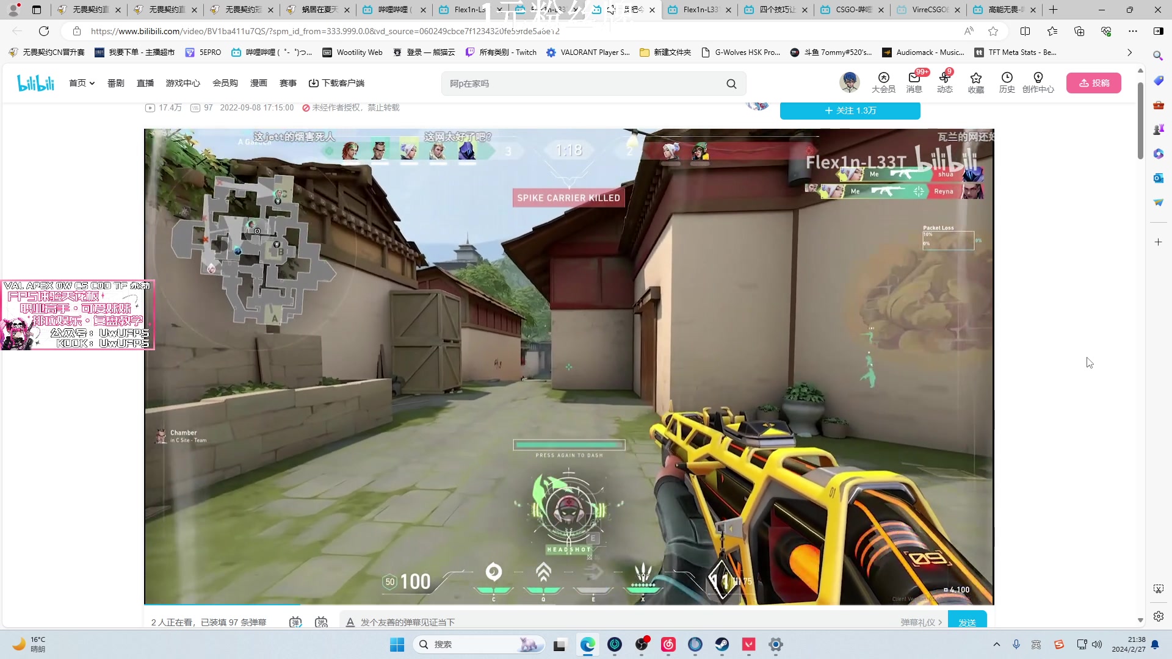Open the 漫画 nav item
The height and width of the screenshot is (659, 1172).
pos(259,83)
